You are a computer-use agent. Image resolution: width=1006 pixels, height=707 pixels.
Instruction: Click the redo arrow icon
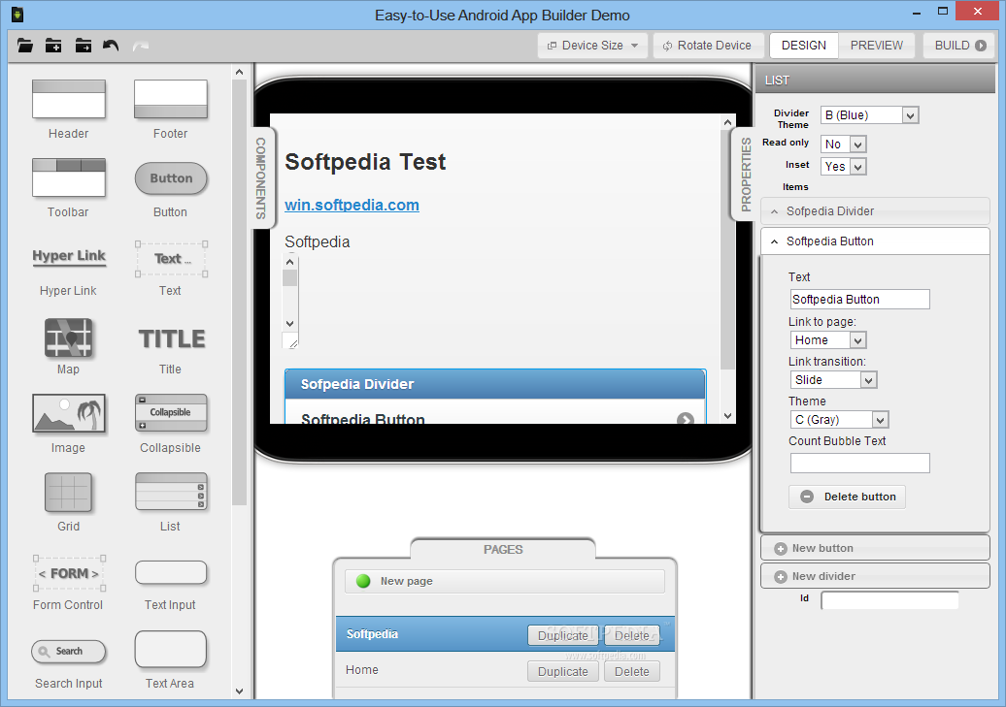(141, 46)
